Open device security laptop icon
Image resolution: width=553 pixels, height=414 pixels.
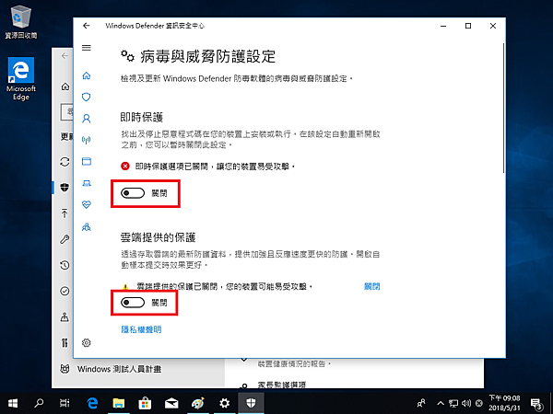tap(87, 183)
